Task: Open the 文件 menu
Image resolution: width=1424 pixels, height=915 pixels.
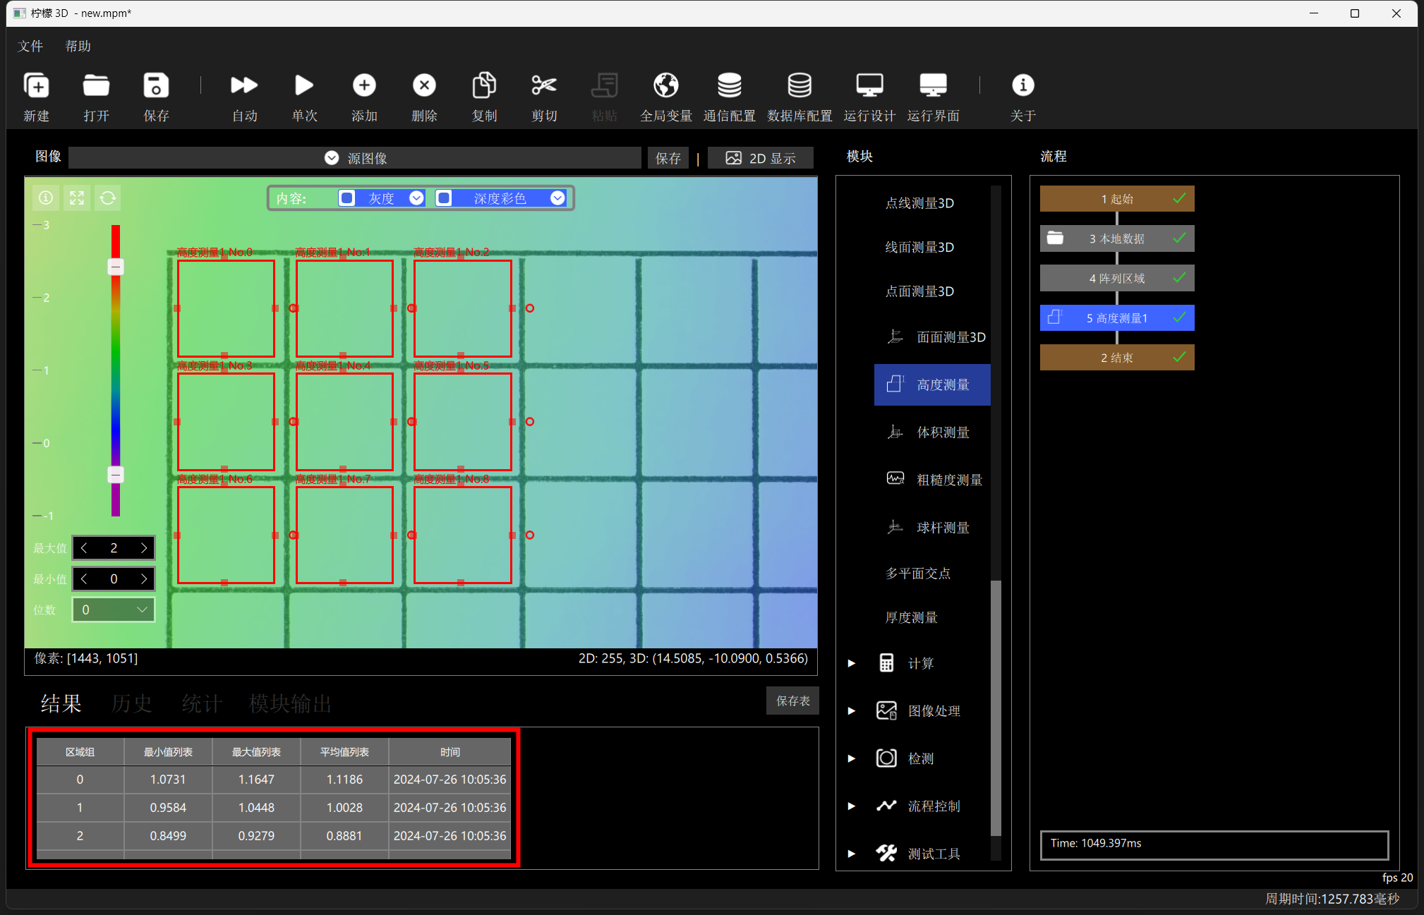Action: pyautogui.click(x=30, y=46)
